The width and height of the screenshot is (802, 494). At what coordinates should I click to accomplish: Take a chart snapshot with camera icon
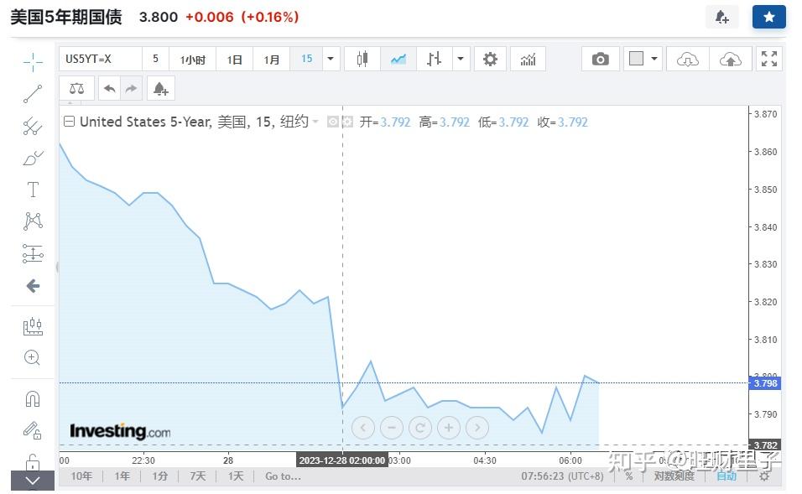tap(600, 59)
